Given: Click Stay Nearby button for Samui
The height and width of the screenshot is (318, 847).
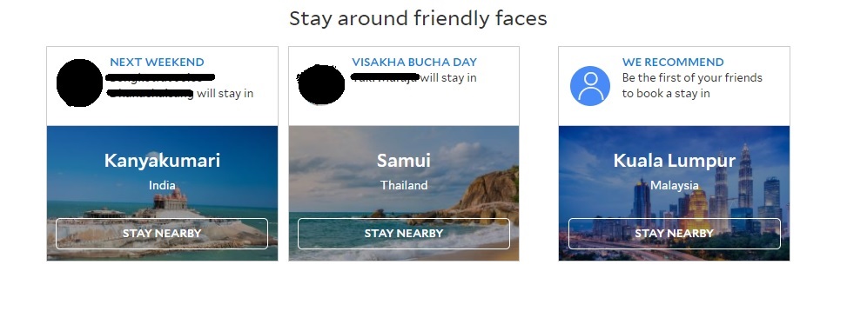Looking at the screenshot, I should [404, 234].
